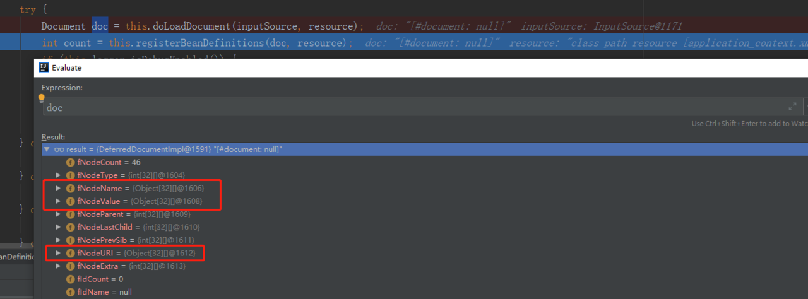Click the Result: label
This screenshot has width=808, height=299.
point(54,137)
